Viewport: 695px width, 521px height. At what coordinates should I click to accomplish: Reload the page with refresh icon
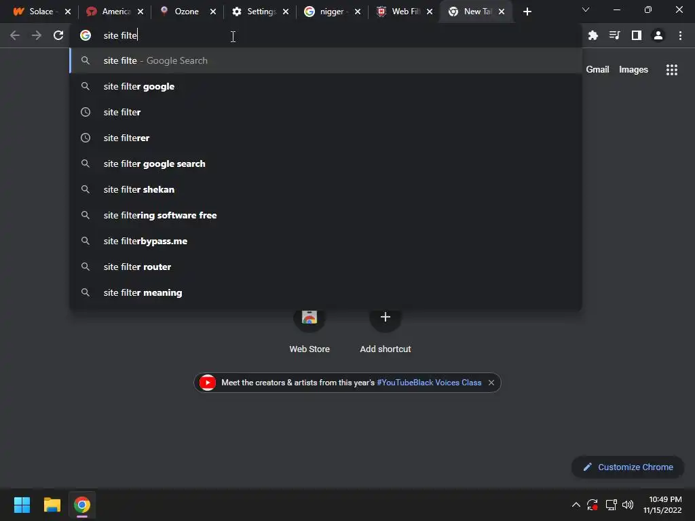(x=58, y=35)
